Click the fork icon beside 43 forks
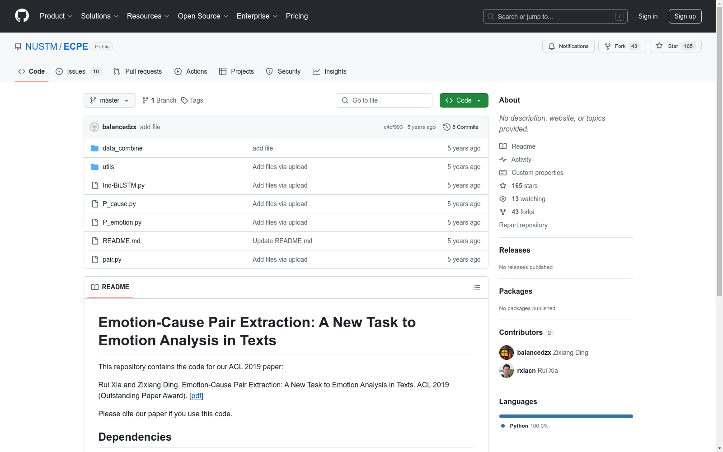 point(503,212)
